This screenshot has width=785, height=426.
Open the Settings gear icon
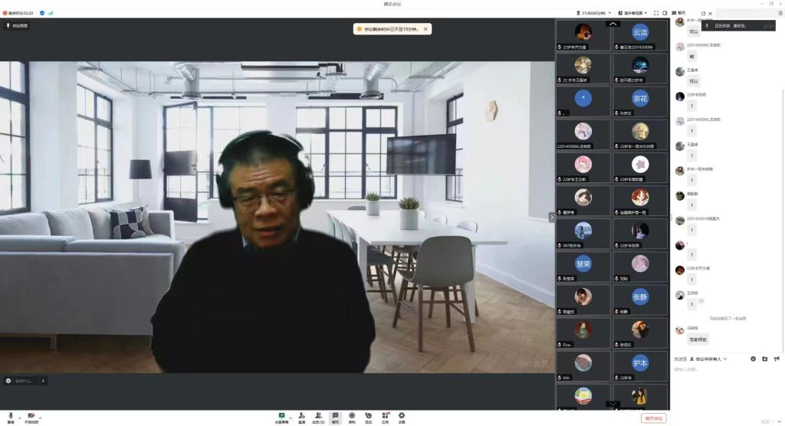[x=402, y=416]
